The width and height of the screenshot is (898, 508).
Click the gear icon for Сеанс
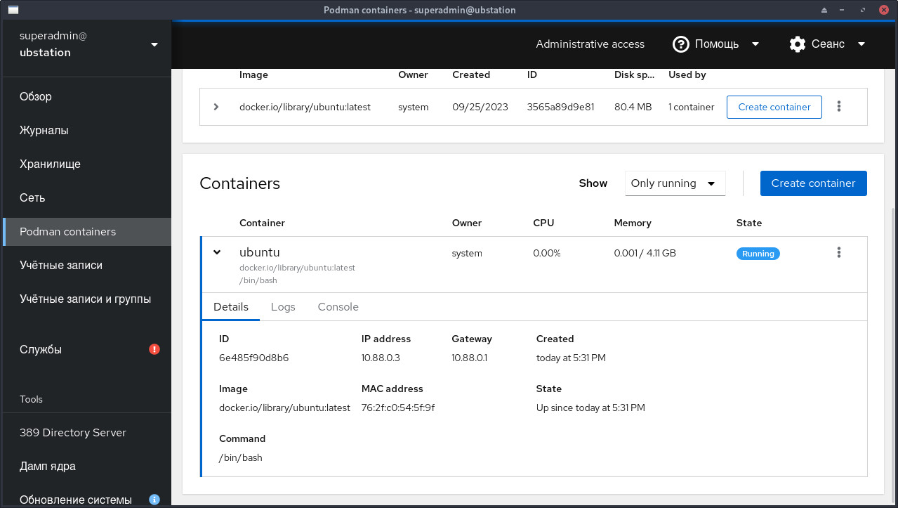tap(797, 44)
